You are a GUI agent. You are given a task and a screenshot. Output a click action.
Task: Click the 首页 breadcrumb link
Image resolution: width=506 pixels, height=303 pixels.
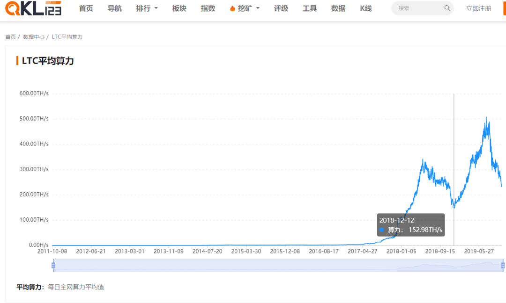[10, 36]
